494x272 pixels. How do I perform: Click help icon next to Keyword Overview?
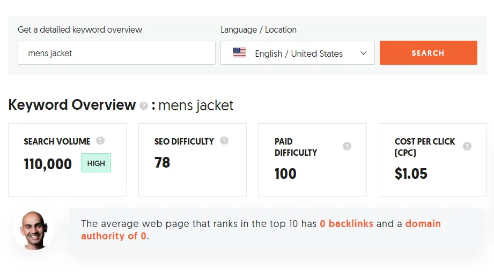(144, 106)
